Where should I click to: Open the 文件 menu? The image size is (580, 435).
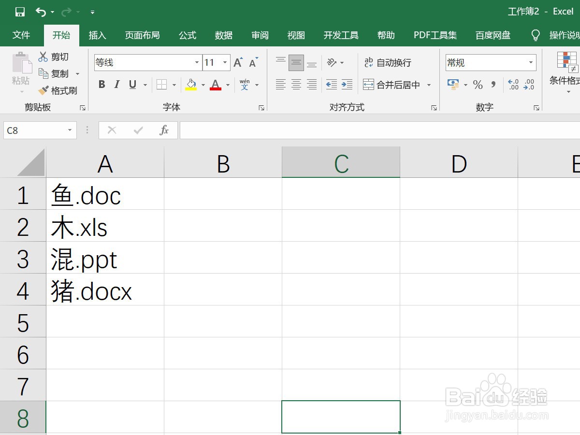[x=21, y=35]
